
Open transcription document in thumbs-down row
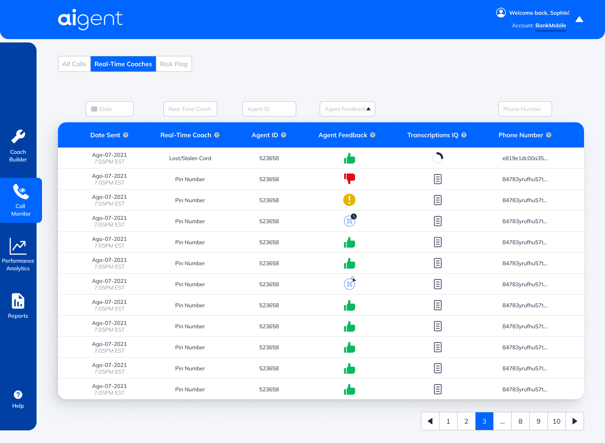pyautogui.click(x=438, y=179)
